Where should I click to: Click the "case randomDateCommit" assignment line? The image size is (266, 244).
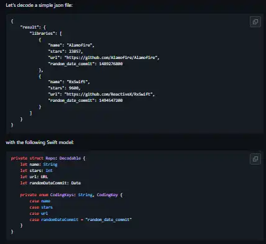tap(81, 220)
